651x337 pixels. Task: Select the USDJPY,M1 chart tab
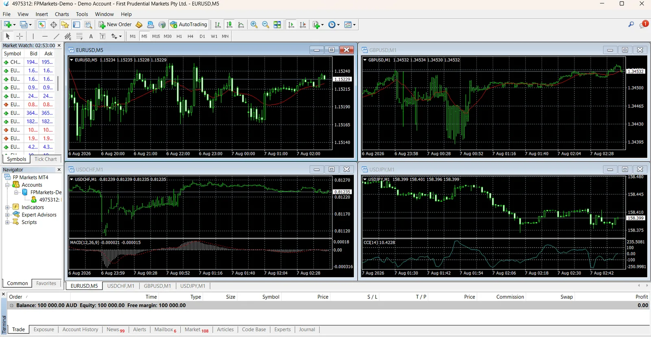point(193,286)
